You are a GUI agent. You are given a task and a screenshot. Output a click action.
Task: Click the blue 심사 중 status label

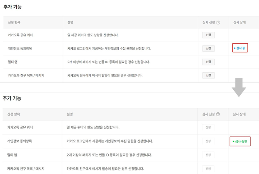click(x=240, y=48)
